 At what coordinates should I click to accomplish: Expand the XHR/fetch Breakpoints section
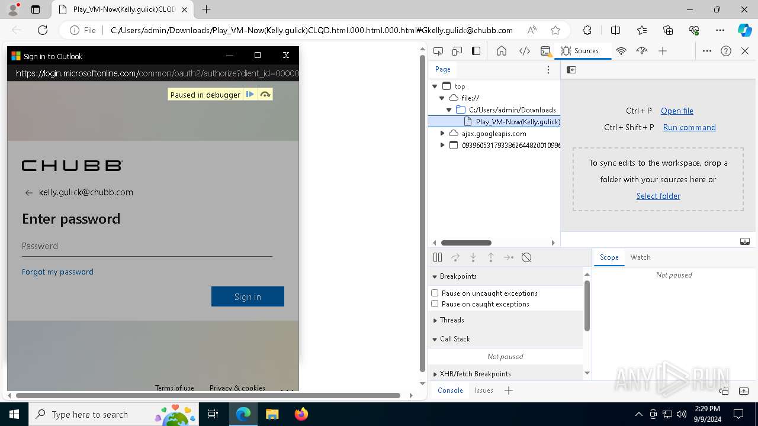pos(435,374)
